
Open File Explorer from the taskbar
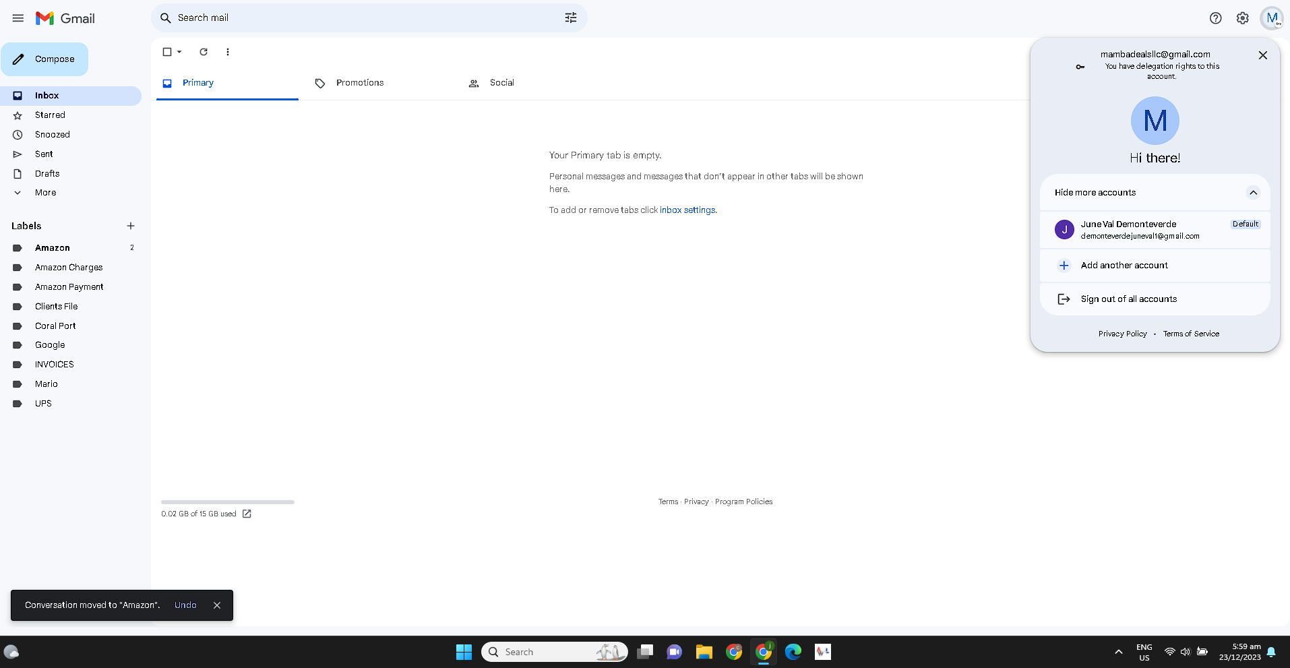pos(704,652)
